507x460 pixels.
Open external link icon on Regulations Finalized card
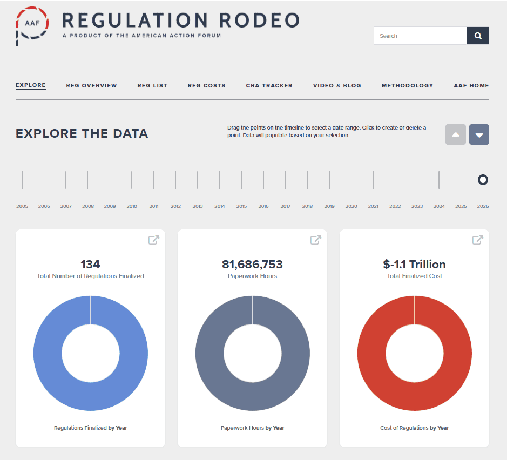[153, 240]
